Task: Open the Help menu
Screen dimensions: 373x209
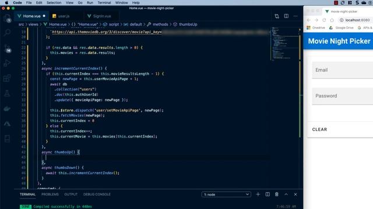Action: (136, 2)
